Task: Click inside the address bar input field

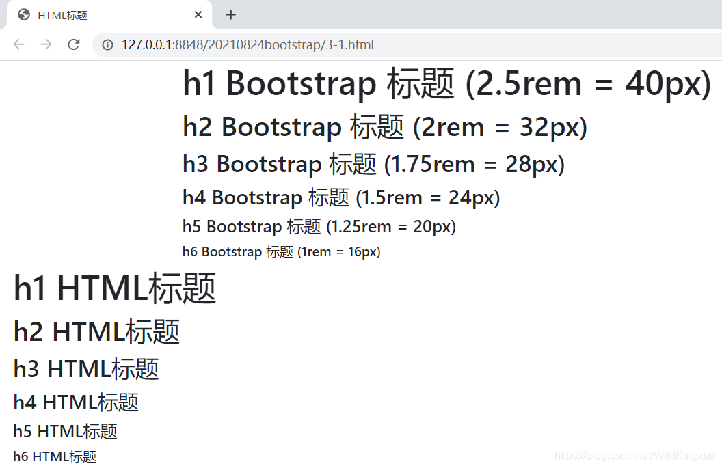Action: [273, 44]
